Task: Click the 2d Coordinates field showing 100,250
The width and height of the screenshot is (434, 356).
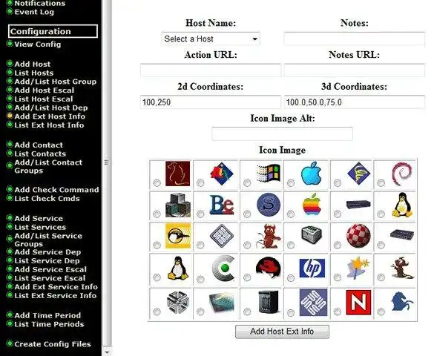Action: (x=211, y=102)
